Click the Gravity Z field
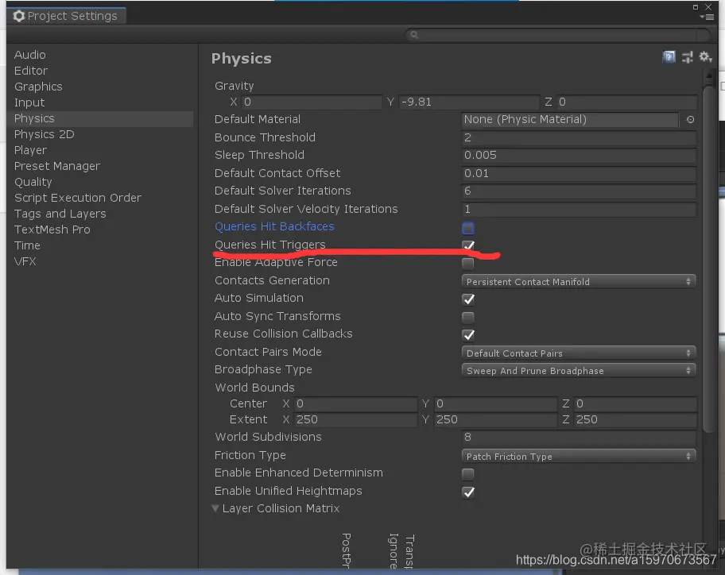 point(626,102)
